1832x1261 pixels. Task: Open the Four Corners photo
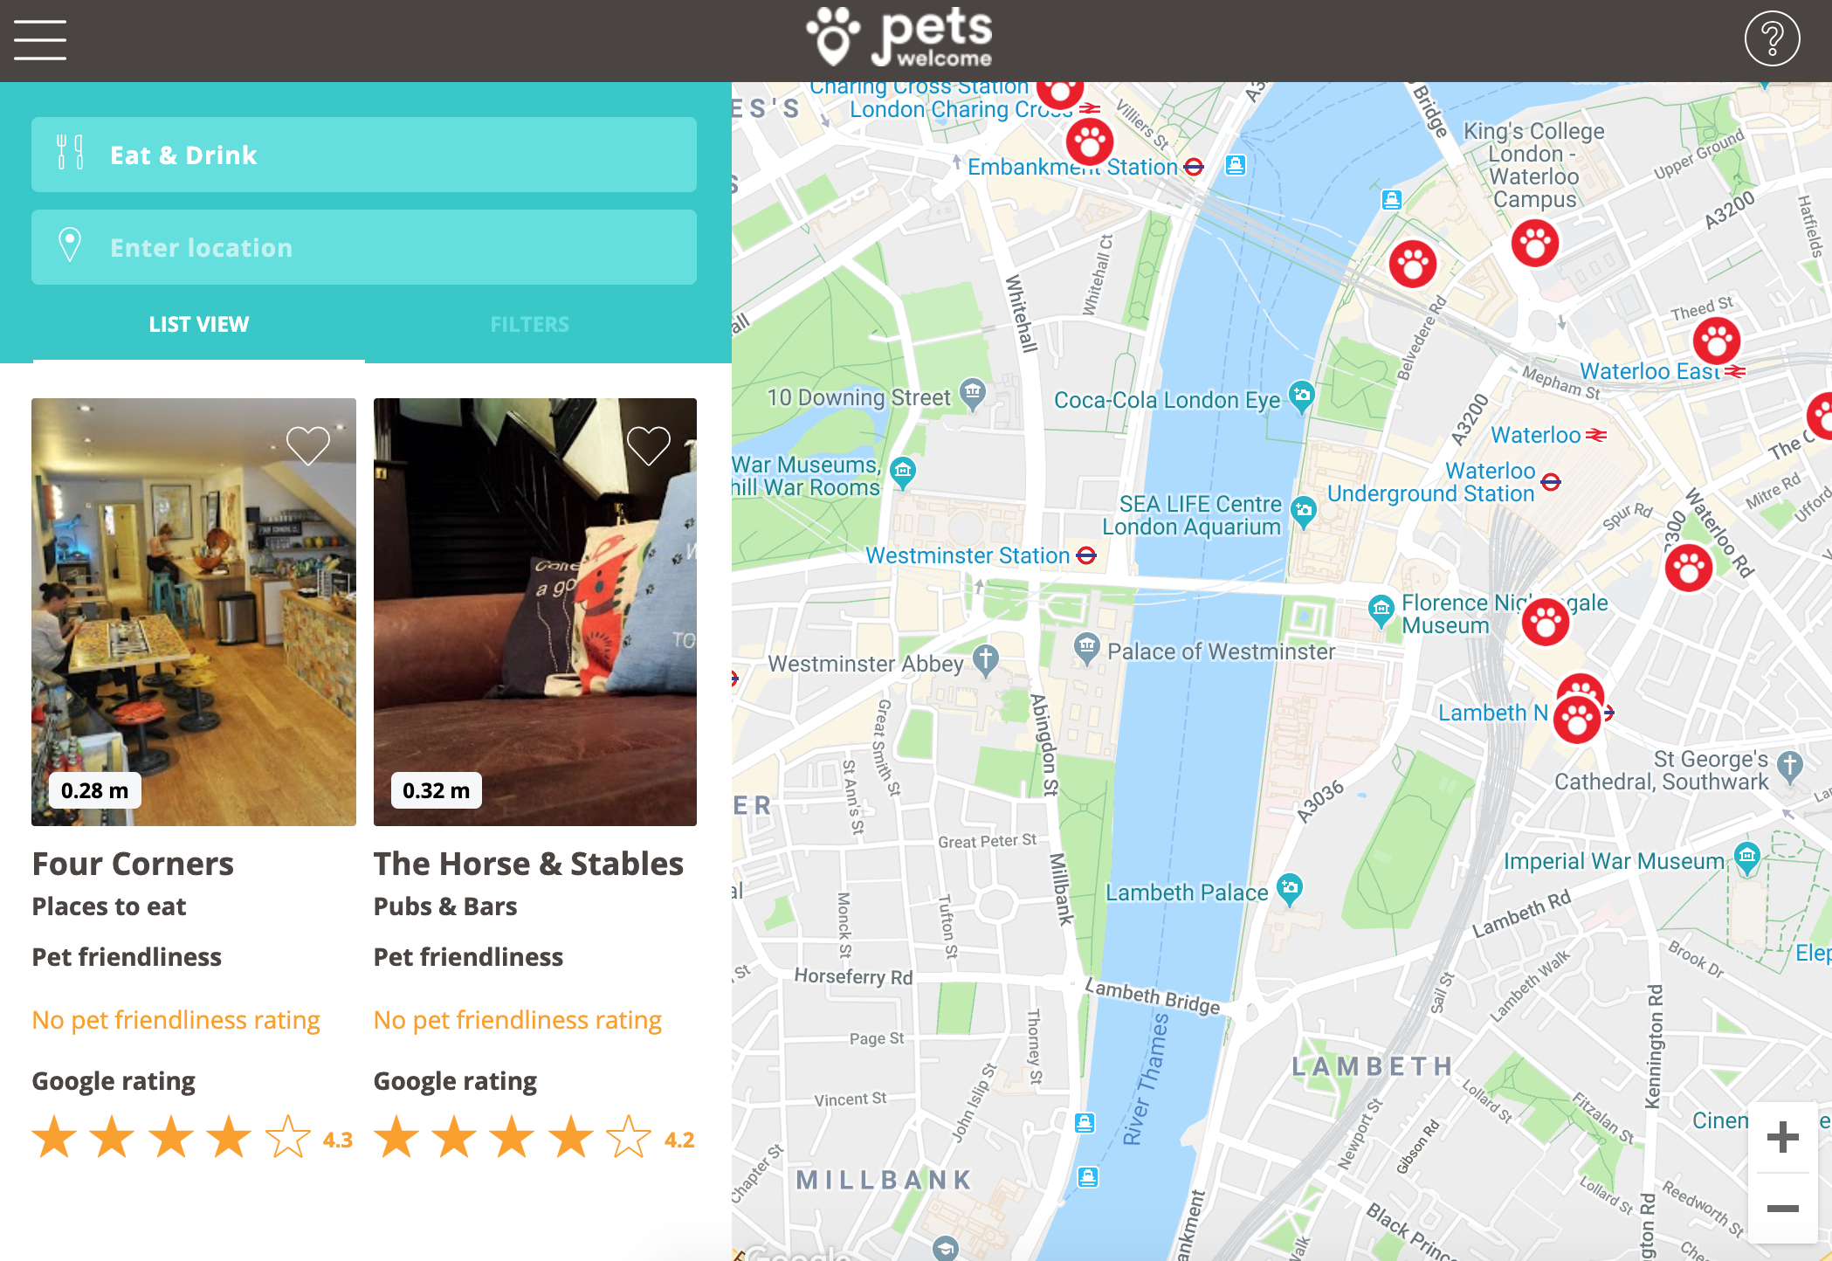pos(194,612)
